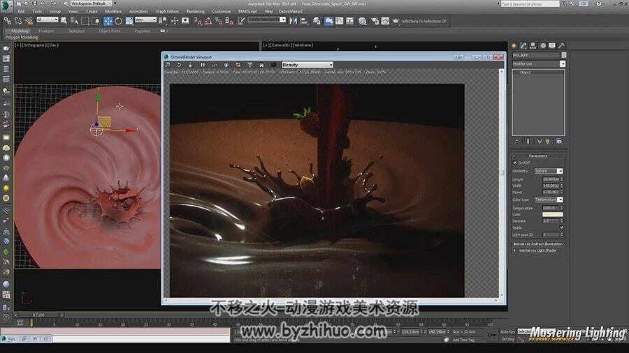The width and height of the screenshot is (629, 353).
Task: Click the Select and Link chain icon
Action: 8,20
